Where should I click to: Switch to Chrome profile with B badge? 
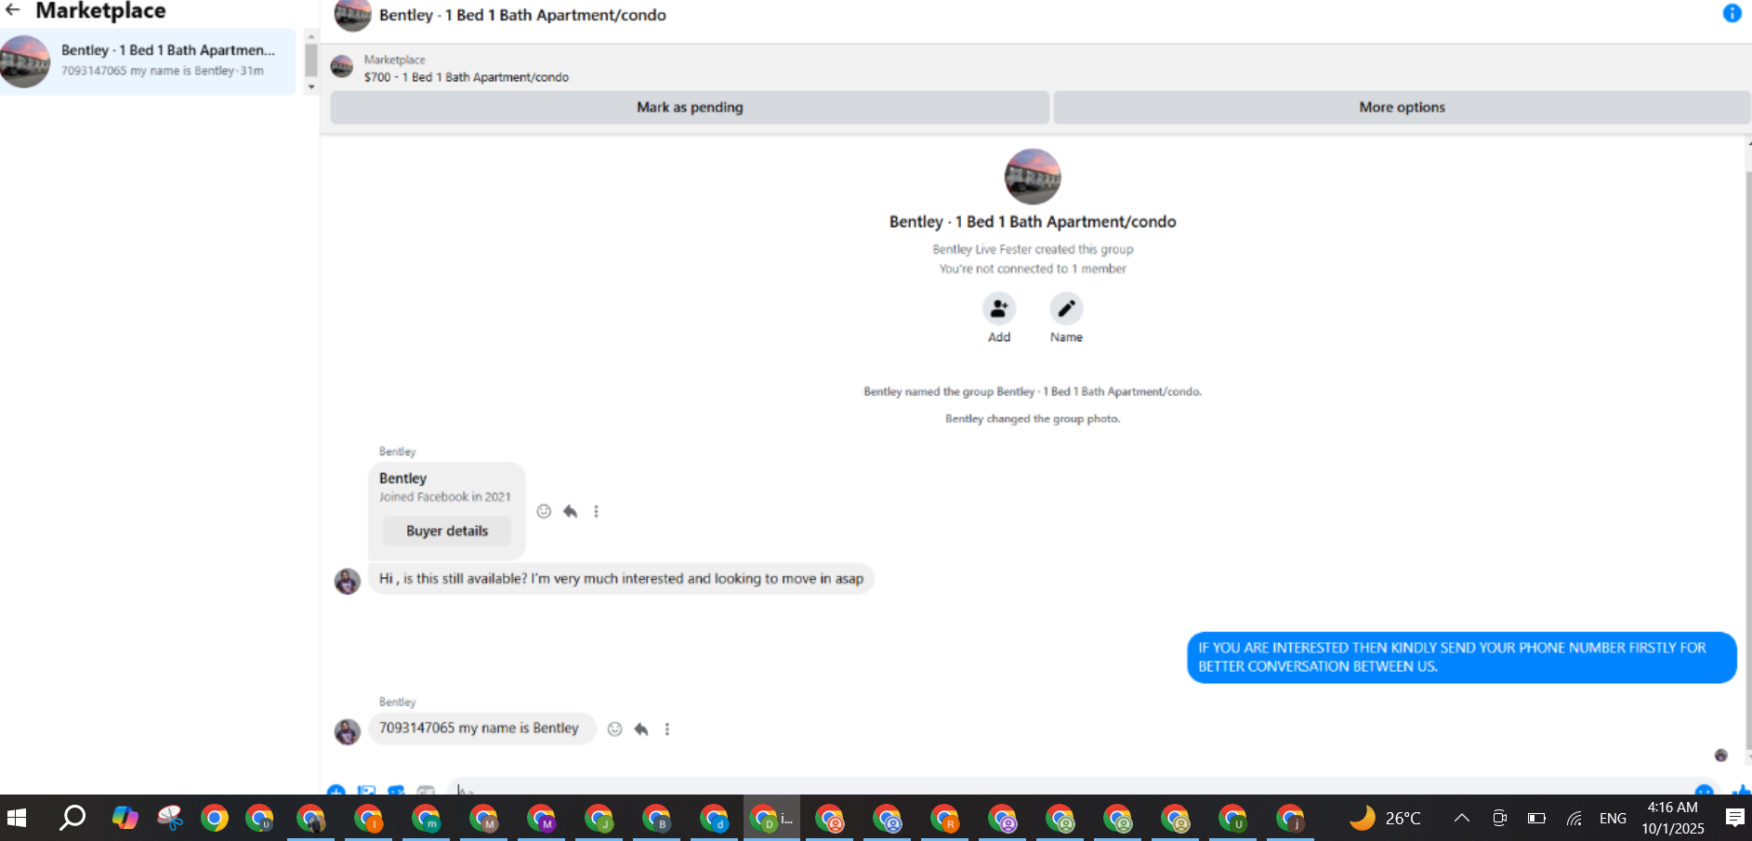click(x=657, y=819)
